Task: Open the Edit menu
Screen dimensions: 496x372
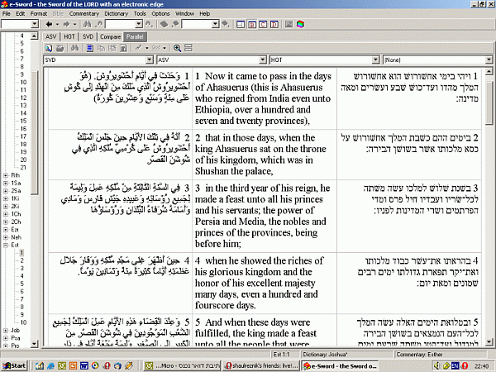Action: [20, 13]
